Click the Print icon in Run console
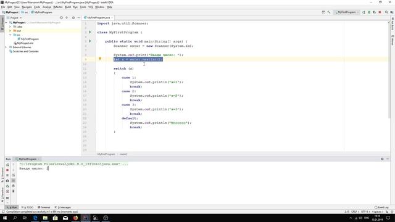This screenshot has height=222, width=395. click(14, 186)
